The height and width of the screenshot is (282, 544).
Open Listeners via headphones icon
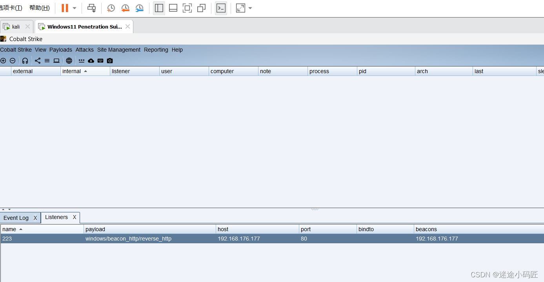(x=25, y=61)
